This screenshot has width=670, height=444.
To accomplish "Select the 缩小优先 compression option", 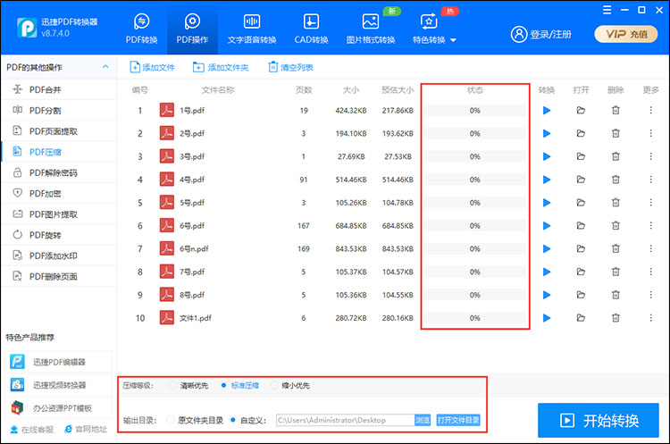I will point(290,385).
